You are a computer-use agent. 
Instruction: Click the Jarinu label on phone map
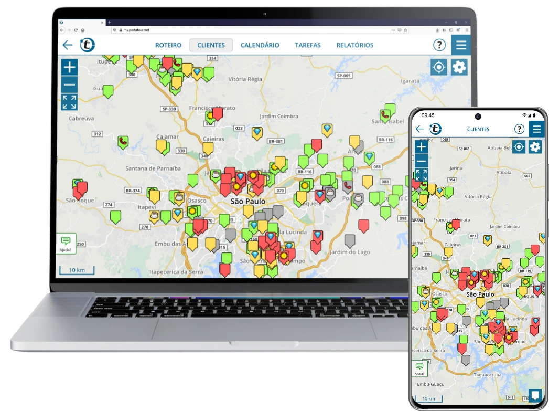[x=456, y=168]
